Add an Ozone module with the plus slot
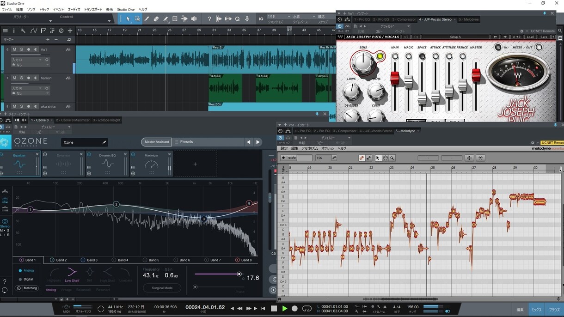 (195, 164)
